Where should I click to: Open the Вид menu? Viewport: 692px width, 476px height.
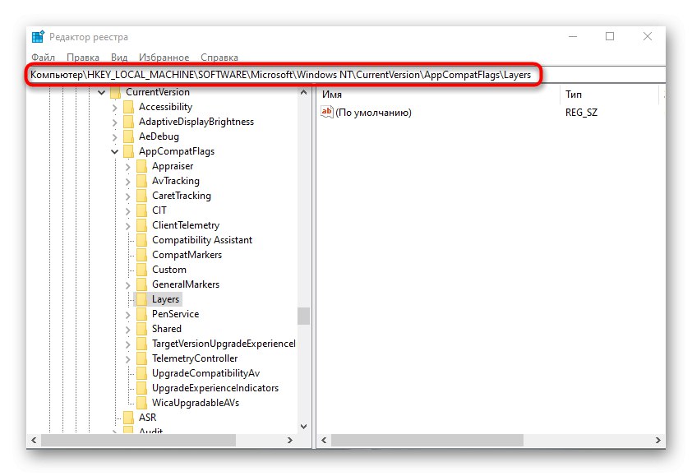119,58
